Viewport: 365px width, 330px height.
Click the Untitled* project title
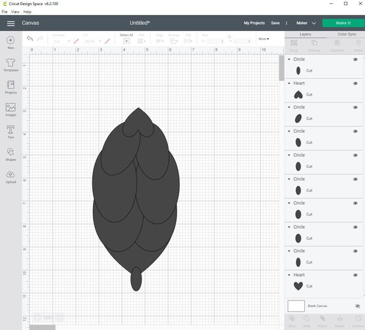point(140,23)
